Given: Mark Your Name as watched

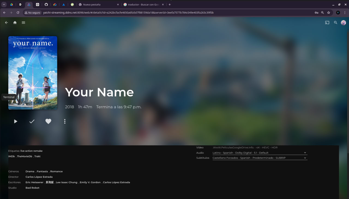Looking at the screenshot, I should (x=32, y=121).
